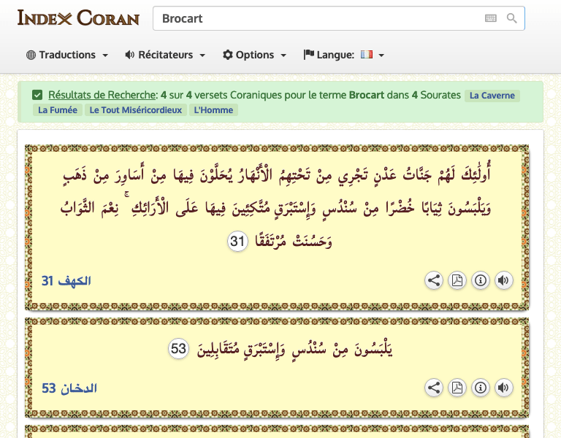This screenshot has height=438, width=561.
Task: Jump to La Fumée surah tag
Action: (x=58, y=109)
